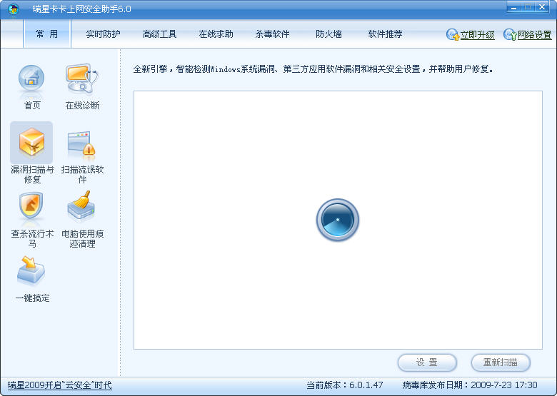Click the globe icon beside 立即升级
The width and height of the screenshot is (557, 396).
click(453, 34)
